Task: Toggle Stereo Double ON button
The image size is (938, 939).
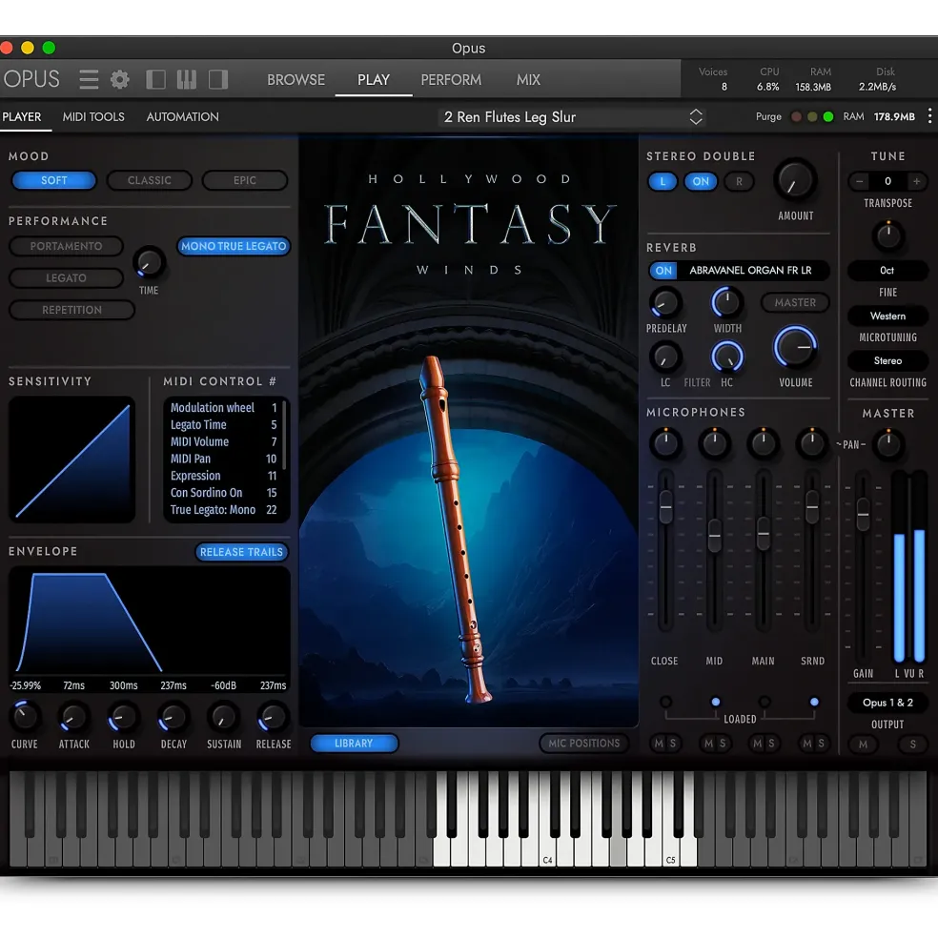Action: (701, 181)
